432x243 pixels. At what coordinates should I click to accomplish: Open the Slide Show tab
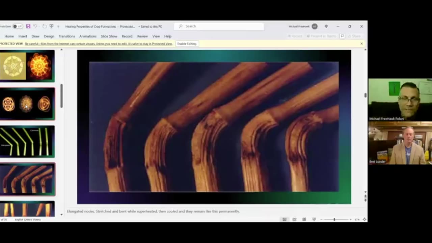click(x=109, y=36)
